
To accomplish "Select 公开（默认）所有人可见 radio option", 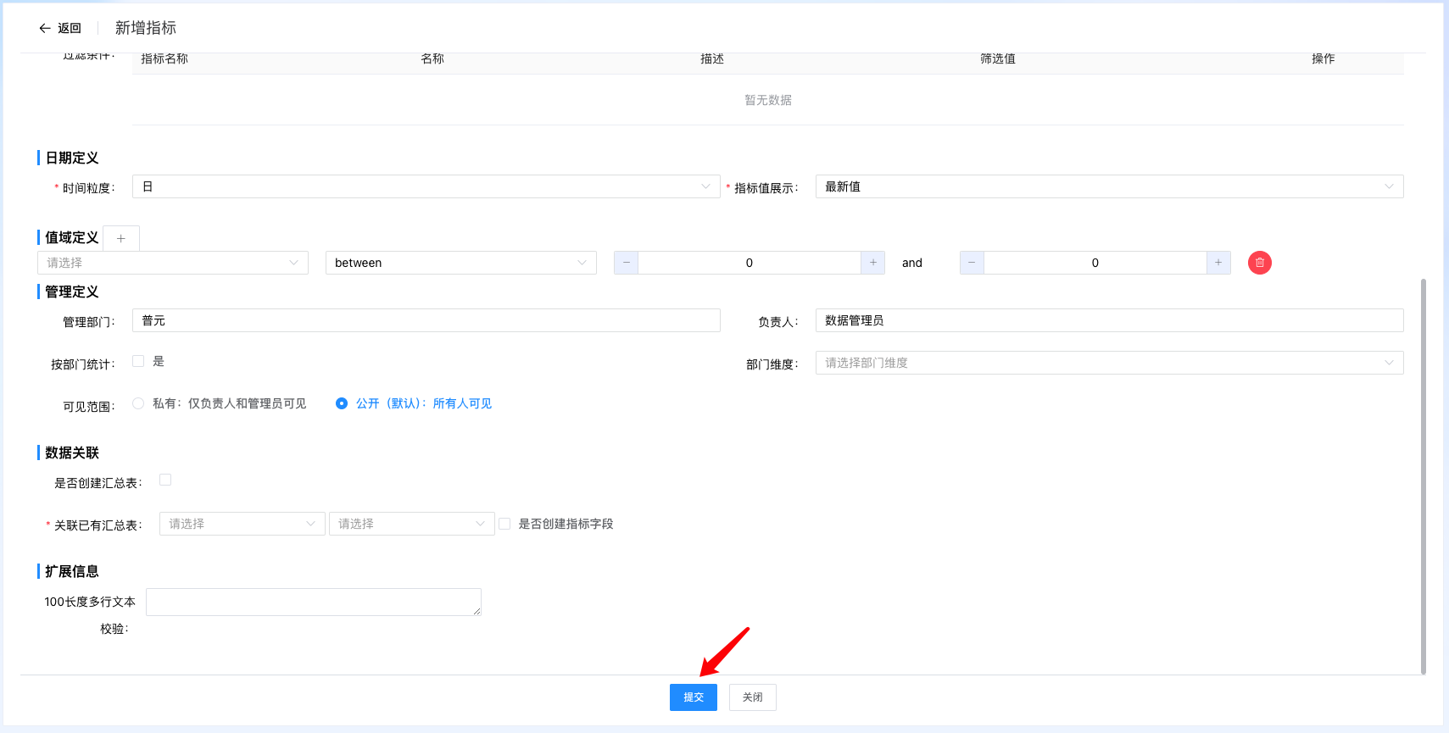I will (342, 403).
